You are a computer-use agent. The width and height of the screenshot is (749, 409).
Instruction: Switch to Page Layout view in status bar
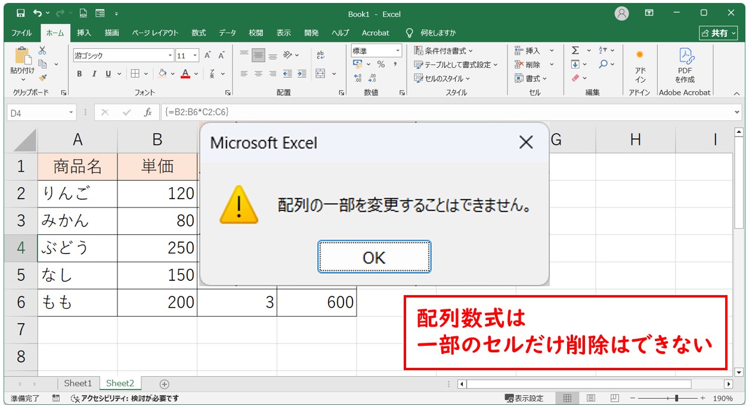pos(590,398)
